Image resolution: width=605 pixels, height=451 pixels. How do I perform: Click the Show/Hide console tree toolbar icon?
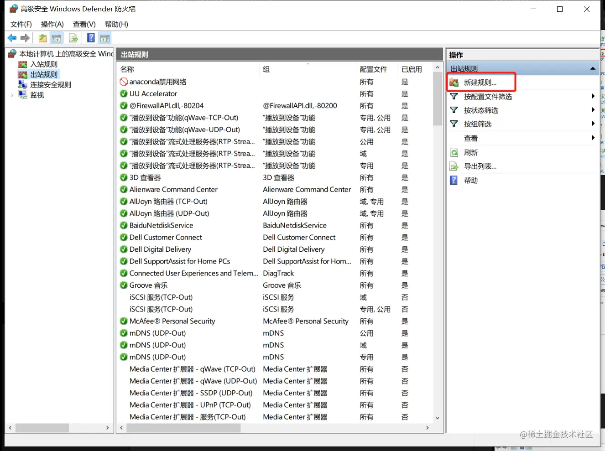[x=57, y=38]
